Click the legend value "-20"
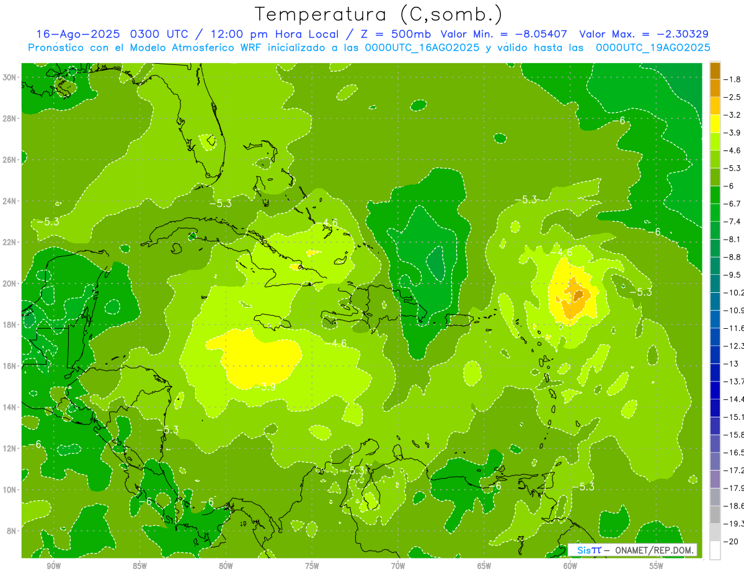Image resolution: width=744 pixels, height=574 pixels. click(x=732, y=541)
